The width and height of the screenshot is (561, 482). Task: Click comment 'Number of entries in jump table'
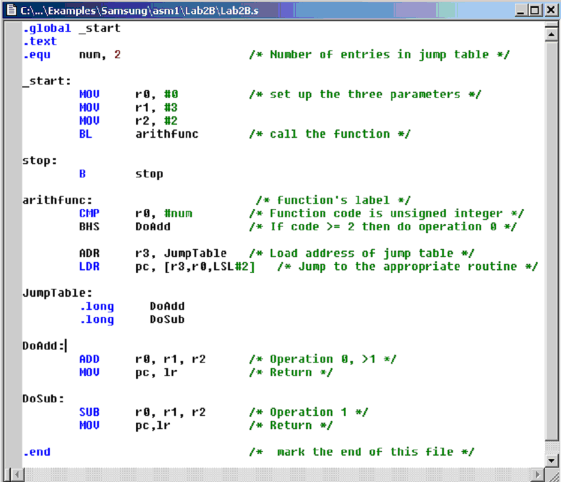[x=379, y=55]
